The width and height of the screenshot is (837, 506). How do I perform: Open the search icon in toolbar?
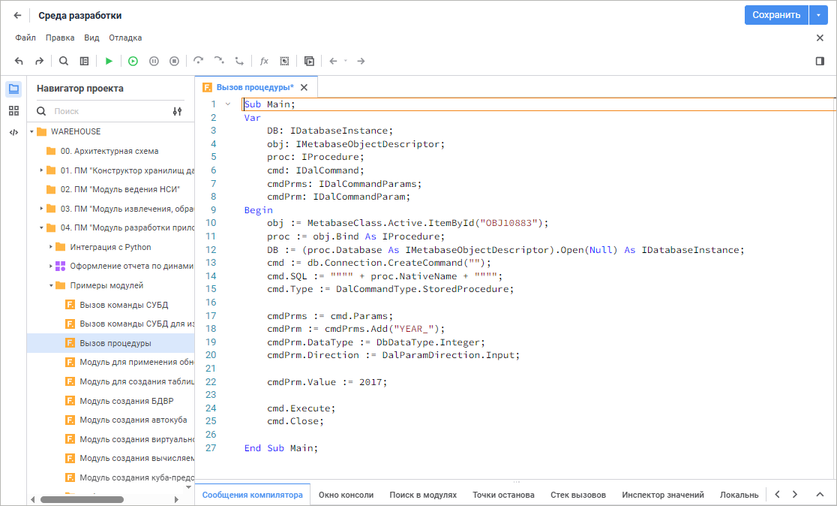(64, 61)
